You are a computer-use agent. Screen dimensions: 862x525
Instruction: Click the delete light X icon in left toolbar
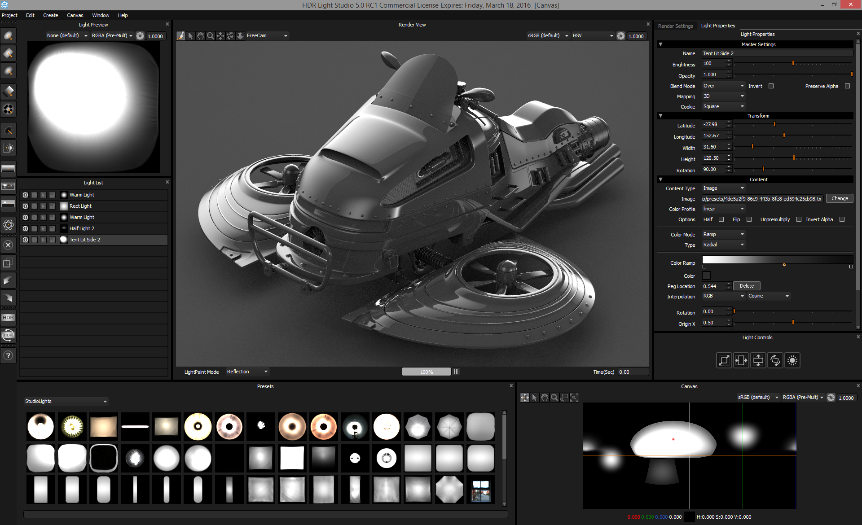(8, 245)
